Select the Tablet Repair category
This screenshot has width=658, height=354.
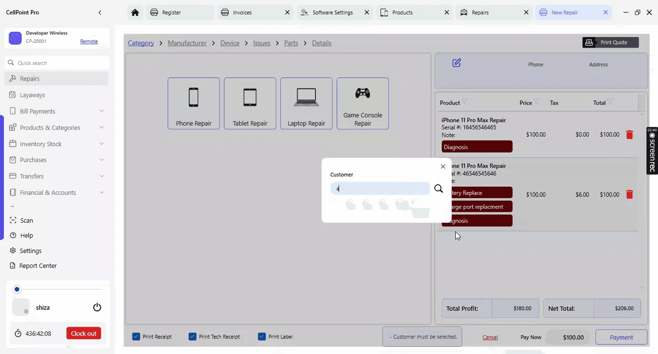[250, 103]
